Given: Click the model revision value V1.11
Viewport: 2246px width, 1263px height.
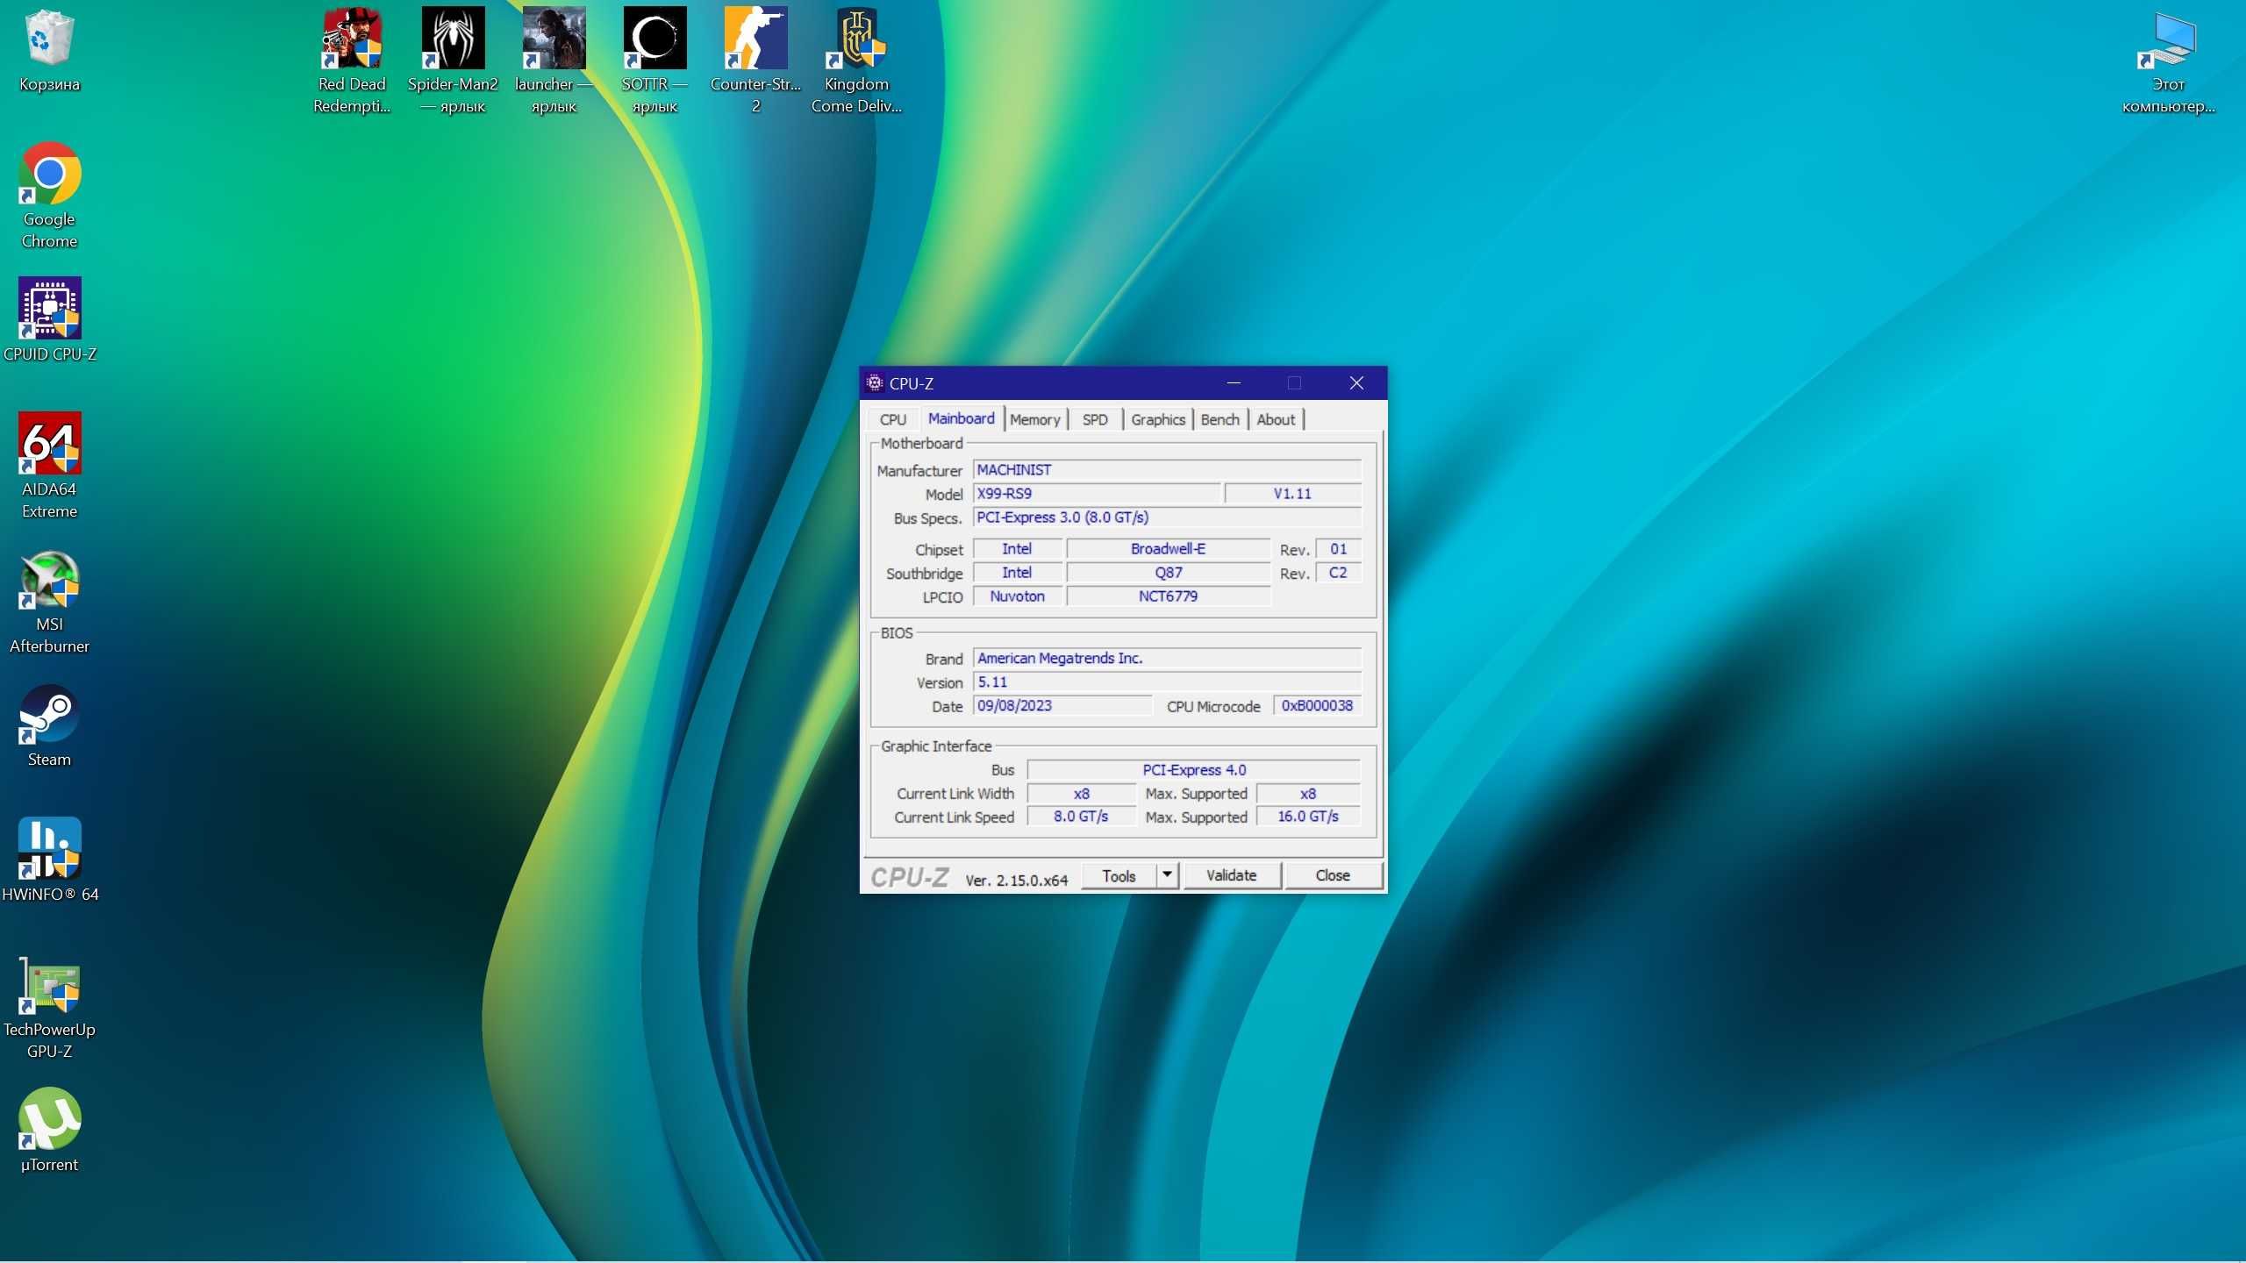Looking at the screenshot, I should (1292, 494).
